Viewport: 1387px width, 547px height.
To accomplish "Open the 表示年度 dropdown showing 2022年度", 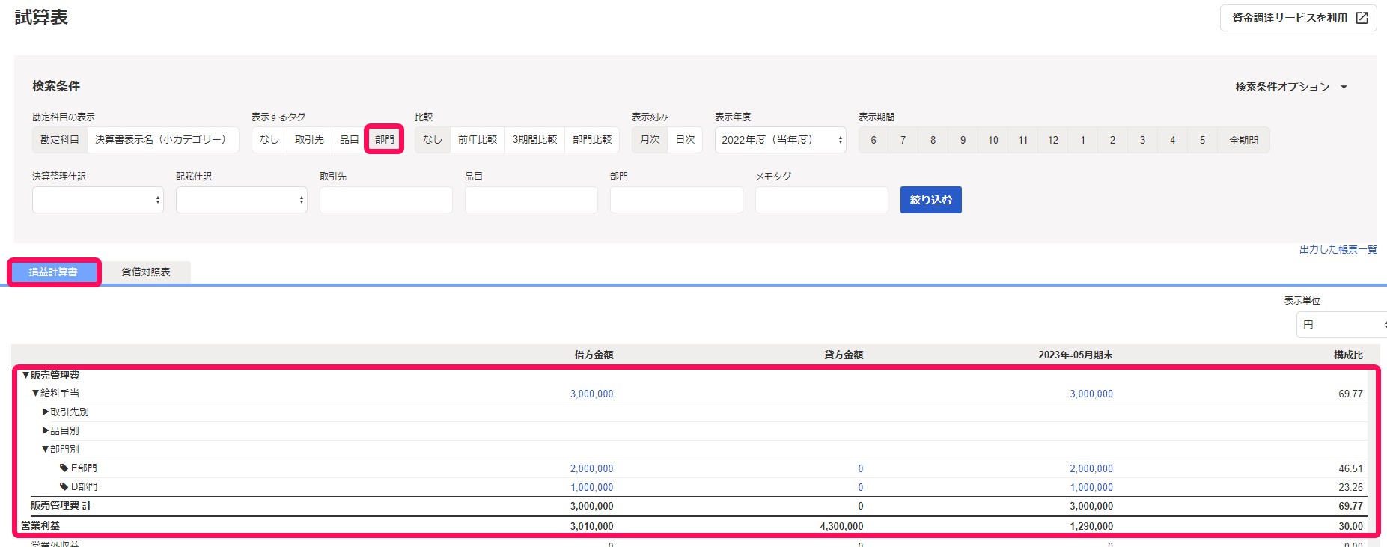I will pos(781,140).
